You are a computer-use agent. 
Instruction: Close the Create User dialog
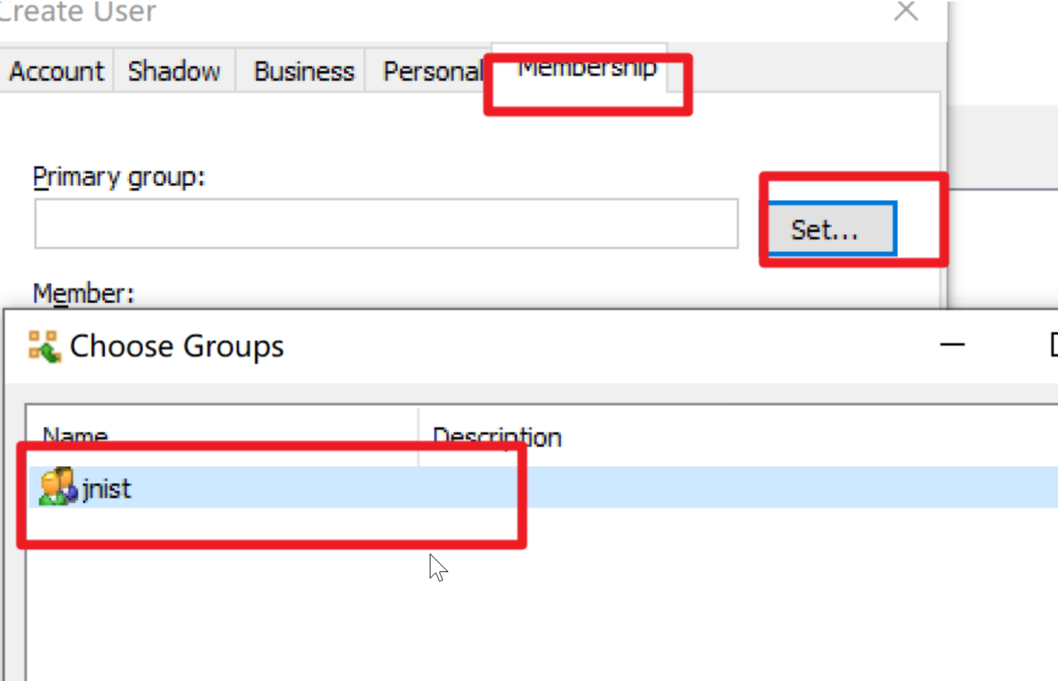coord(905,11)
